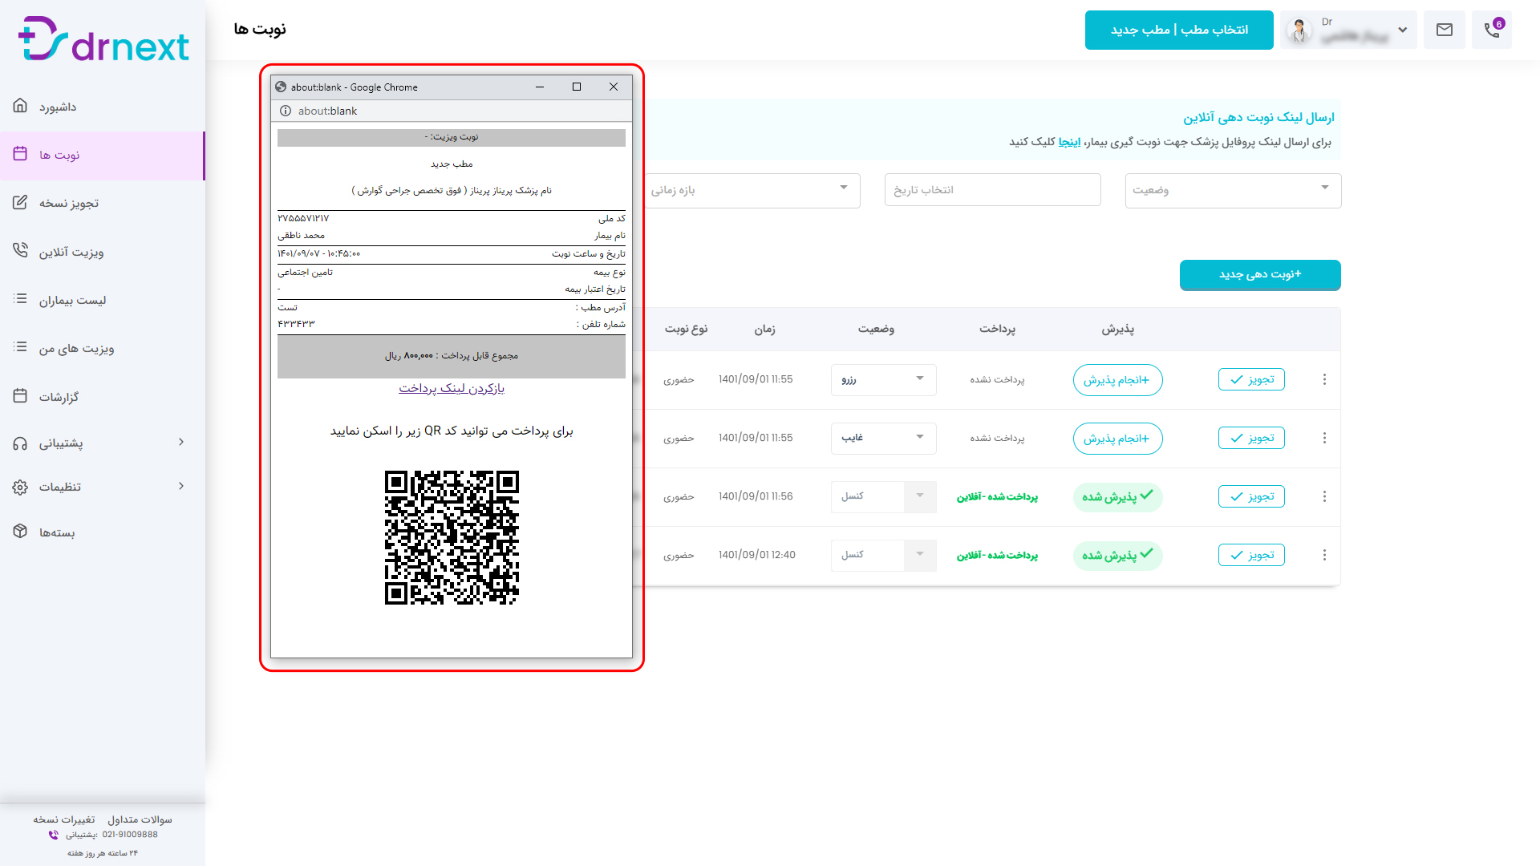Click the اینجا link in online booking banner
The image size is (1540, 866).
click(x=1069, y=142)
